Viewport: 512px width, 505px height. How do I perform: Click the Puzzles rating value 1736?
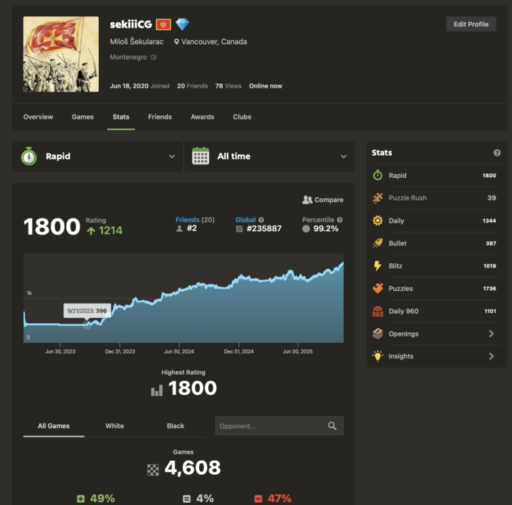point(489,289)
